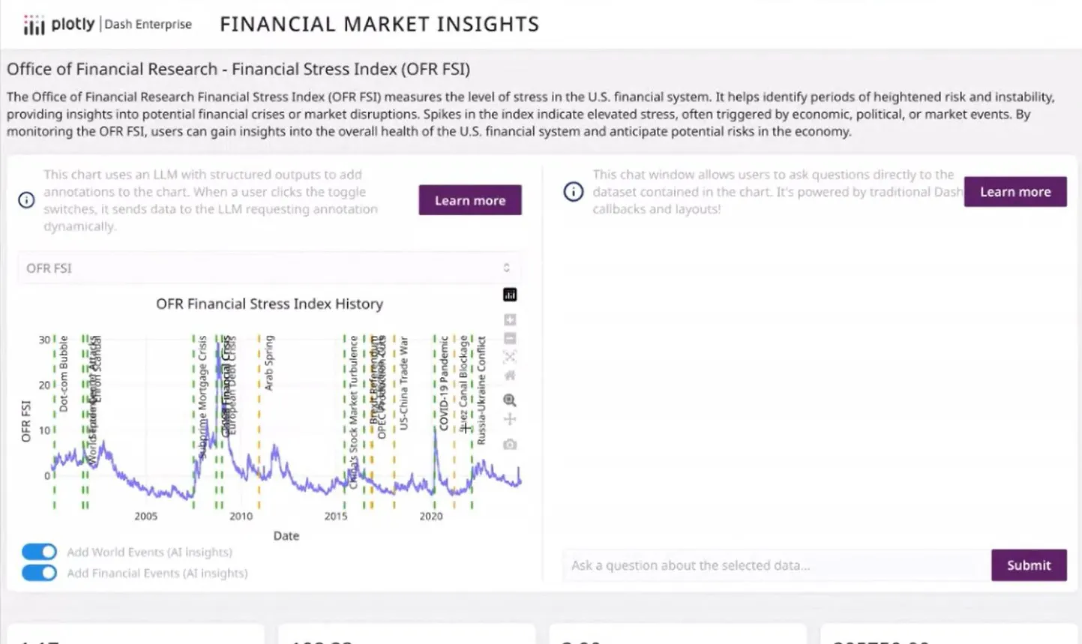This screenshot has width=1082, height=644.
Task: Click the Plotly logo in modebar
Action: 510,295
